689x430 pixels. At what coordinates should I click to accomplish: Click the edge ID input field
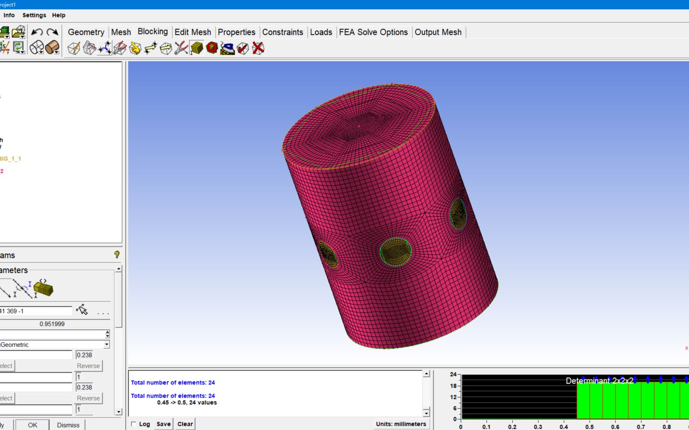point(36,311)
